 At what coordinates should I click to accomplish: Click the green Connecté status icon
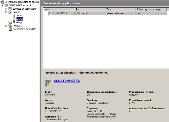[x=76, y=13]
